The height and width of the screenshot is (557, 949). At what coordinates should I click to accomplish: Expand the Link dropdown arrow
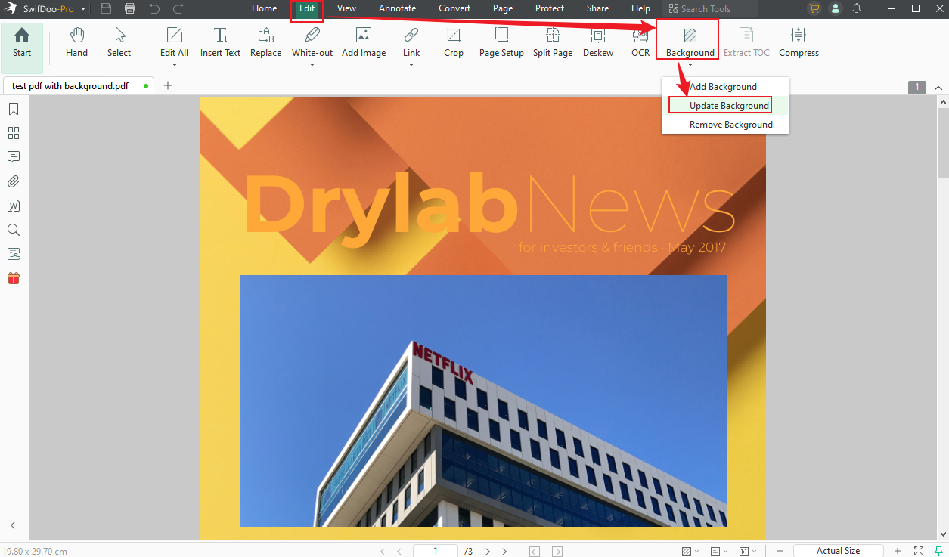[411, 65]
